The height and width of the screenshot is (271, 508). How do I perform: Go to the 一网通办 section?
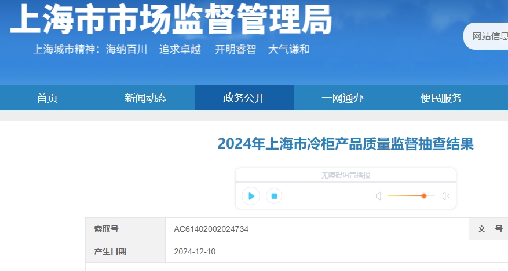click(342, 98)
